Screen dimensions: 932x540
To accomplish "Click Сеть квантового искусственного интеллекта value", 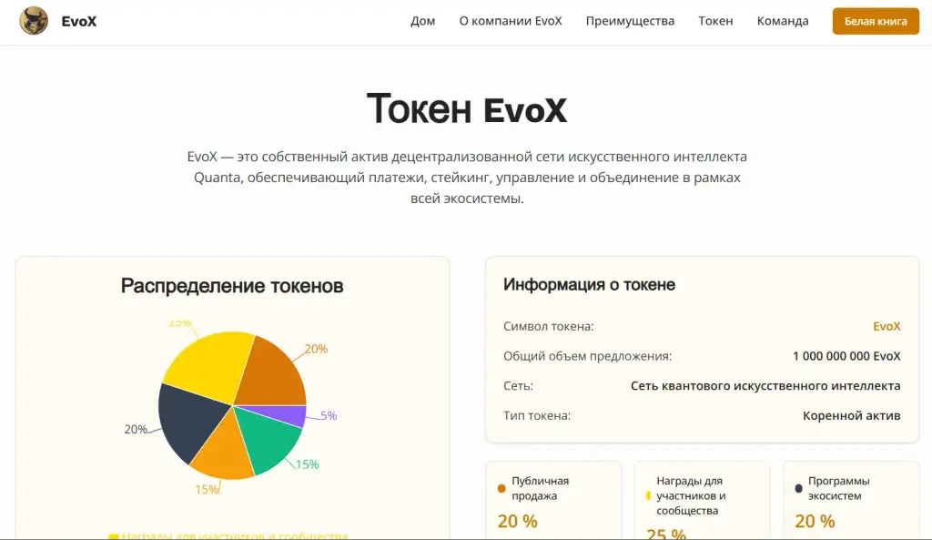I will click(x=765, y=385).
